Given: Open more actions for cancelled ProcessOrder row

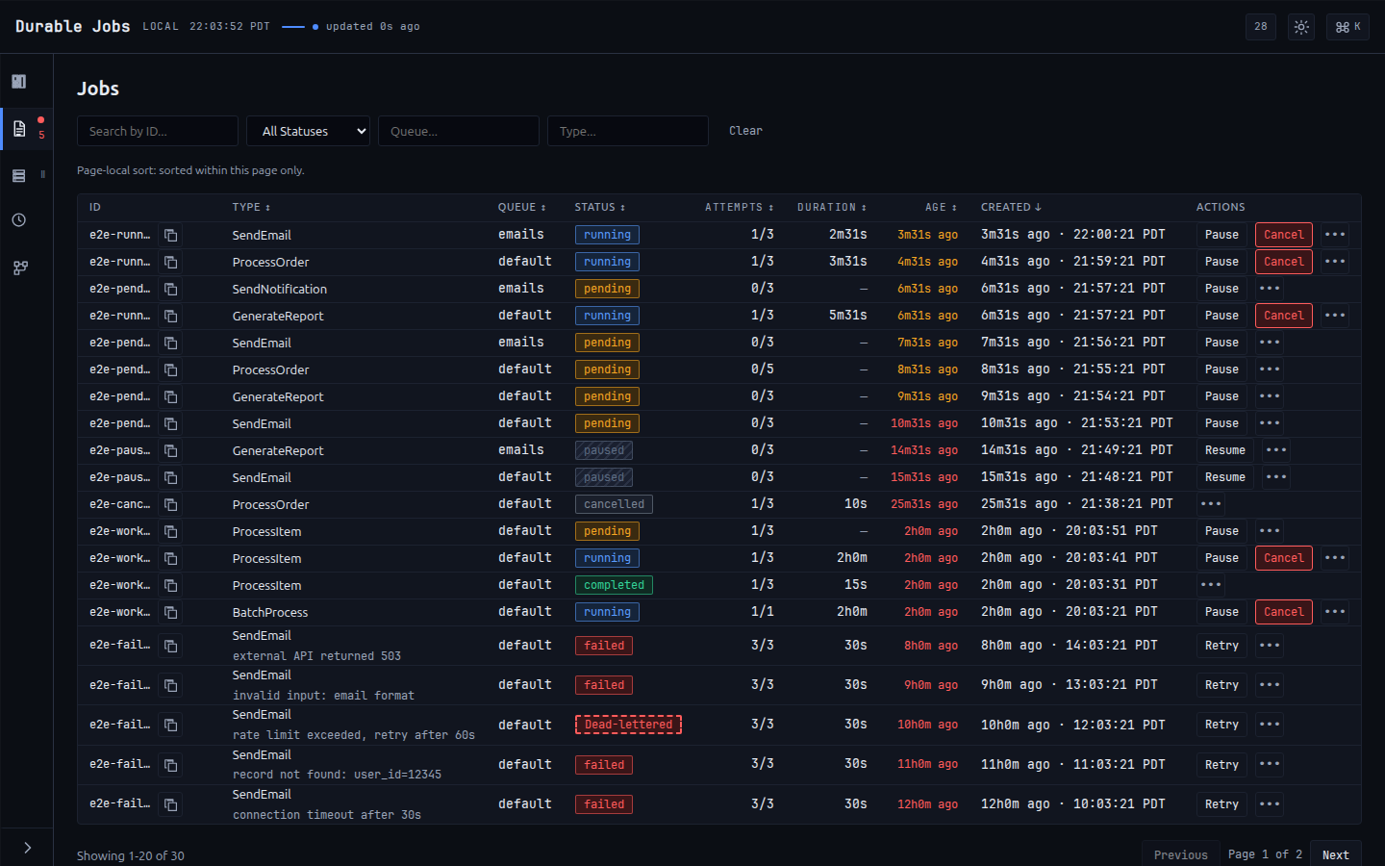Looking at the screenshot, I should (1211, 504).
